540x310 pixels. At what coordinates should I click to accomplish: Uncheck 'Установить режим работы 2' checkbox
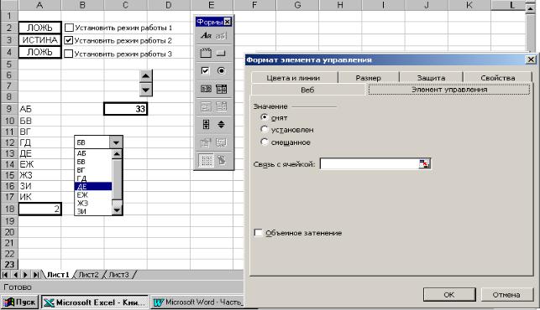click(x=69, y=40)
